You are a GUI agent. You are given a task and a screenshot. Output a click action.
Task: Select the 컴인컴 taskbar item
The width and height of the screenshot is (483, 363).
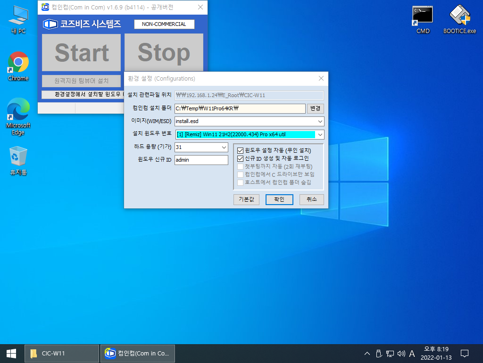(138, 354)
